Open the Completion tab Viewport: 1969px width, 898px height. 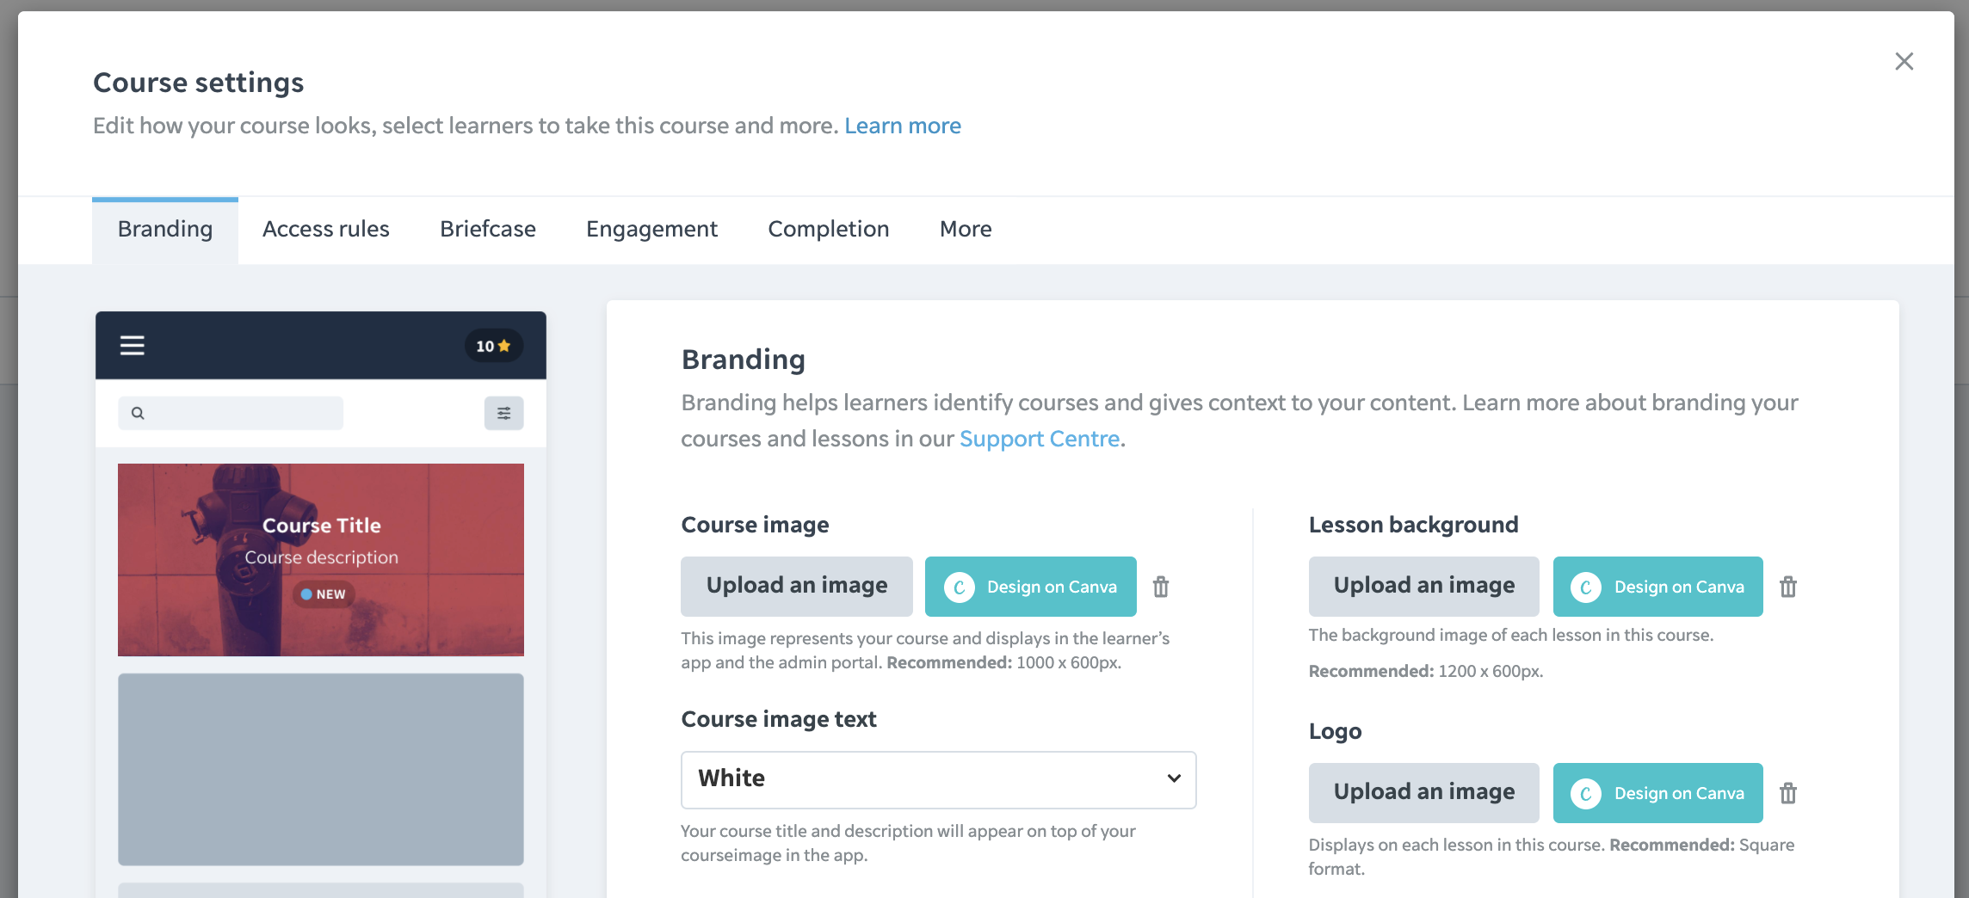pos(829,229)
